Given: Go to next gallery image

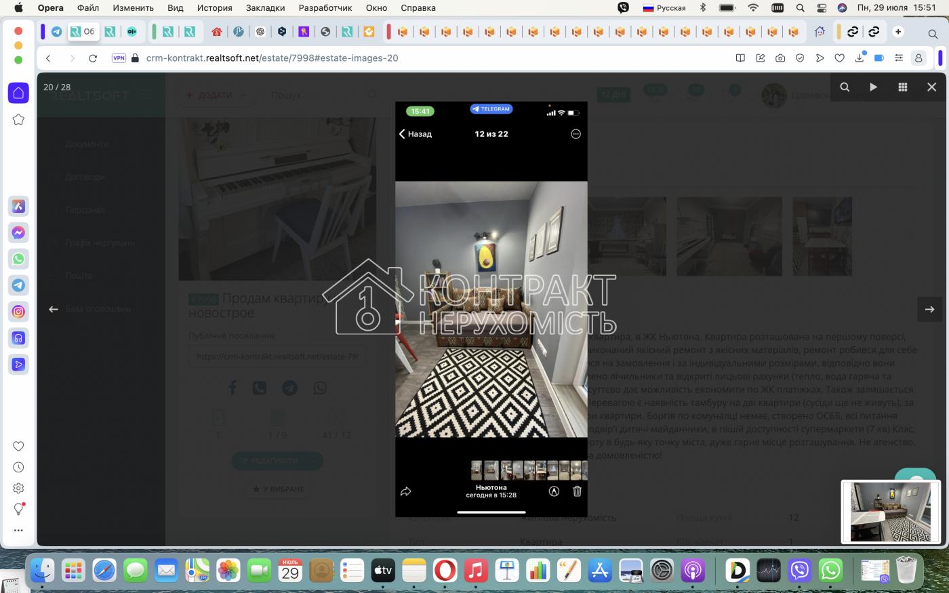Looking at the screenshot, I should (930, 309).
